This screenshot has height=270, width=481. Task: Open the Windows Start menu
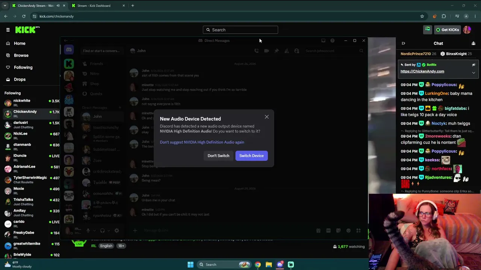(x=191, y=265)
